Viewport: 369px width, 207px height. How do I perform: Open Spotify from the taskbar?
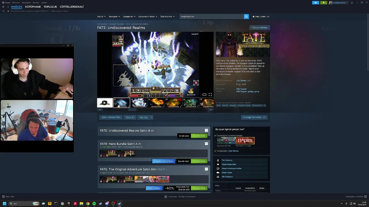[x=94, y=204]
